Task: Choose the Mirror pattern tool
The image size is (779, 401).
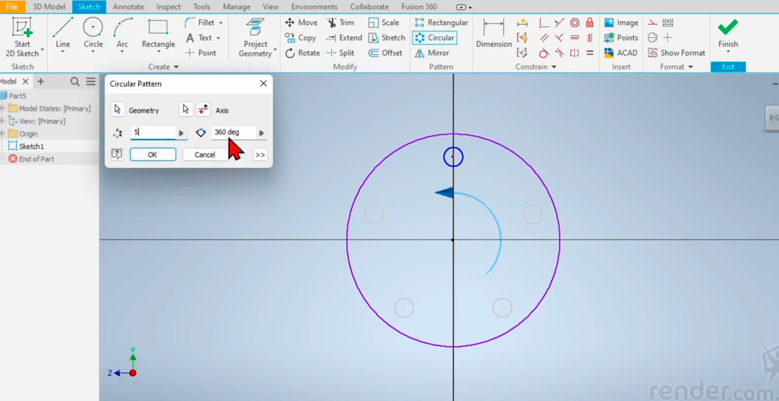Action: [x=432, y=53]
